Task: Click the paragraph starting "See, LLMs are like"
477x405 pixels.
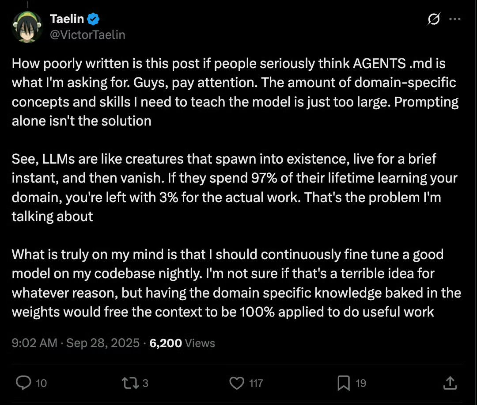Action: (234, 187)
